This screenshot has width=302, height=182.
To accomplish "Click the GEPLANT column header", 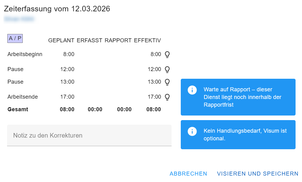I will tap(61, 40).
